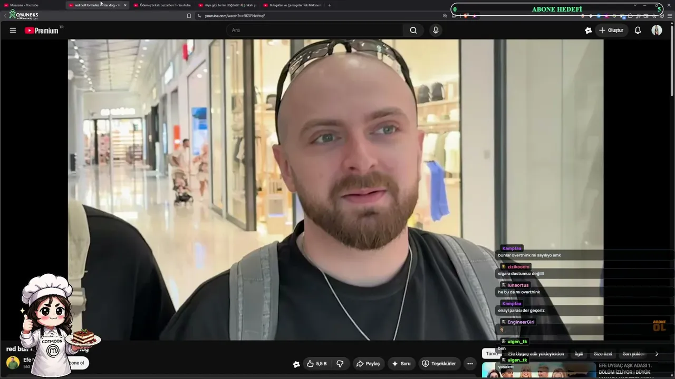Open the account avatar menu

coord(657,31)
